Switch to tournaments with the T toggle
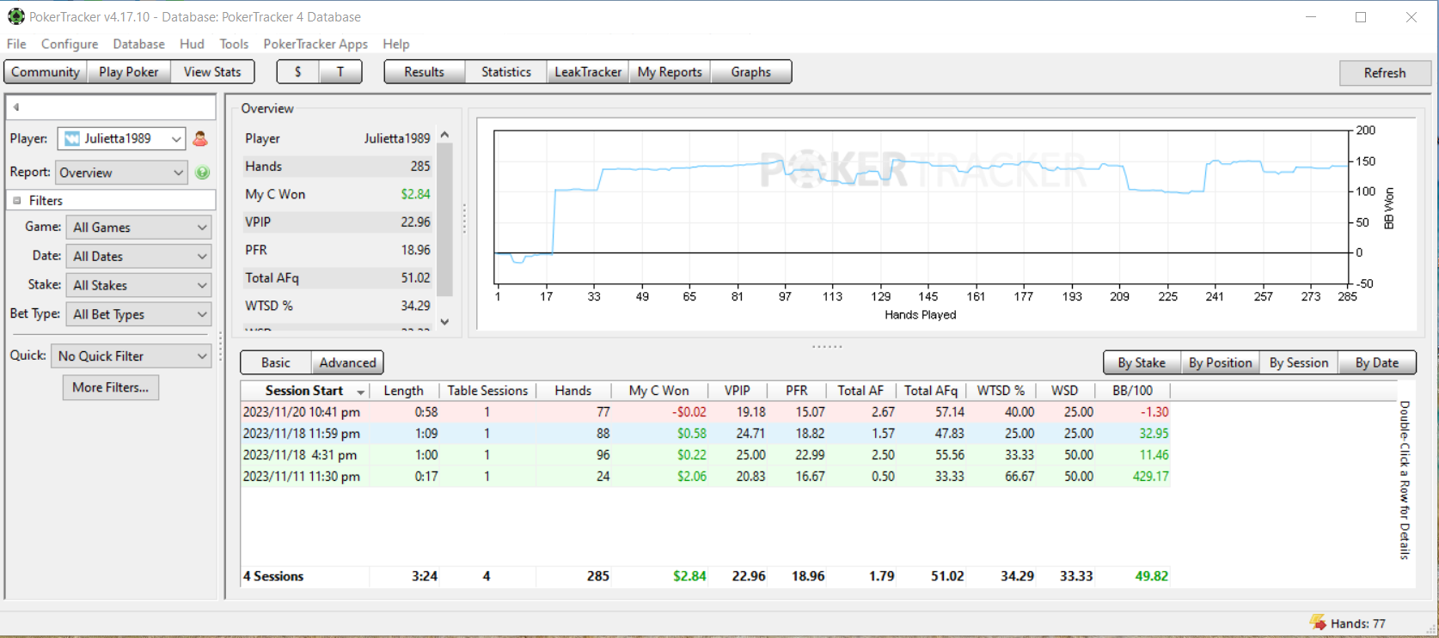 pos(340,72)
